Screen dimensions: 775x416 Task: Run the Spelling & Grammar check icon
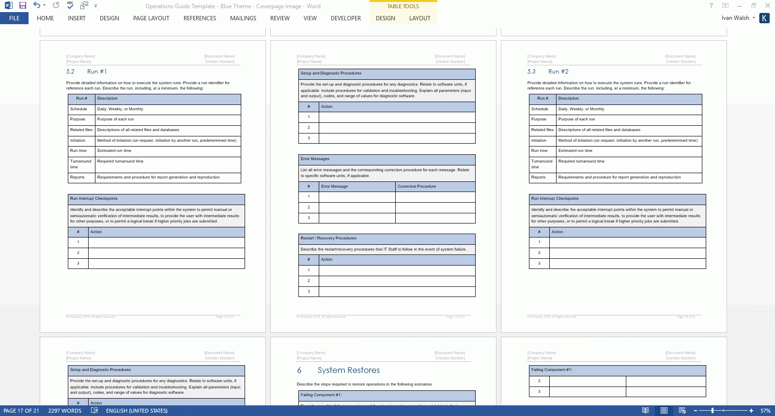(x=70, y=5)
